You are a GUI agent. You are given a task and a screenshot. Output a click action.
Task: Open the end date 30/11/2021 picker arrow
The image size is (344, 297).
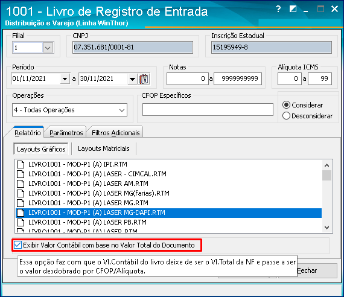click(x=132, y=79)
